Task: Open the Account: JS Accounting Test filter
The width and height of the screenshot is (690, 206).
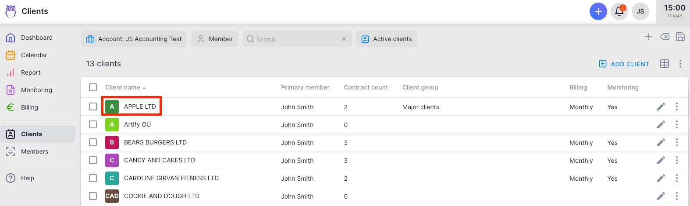Action: click(x=134, y=39)
